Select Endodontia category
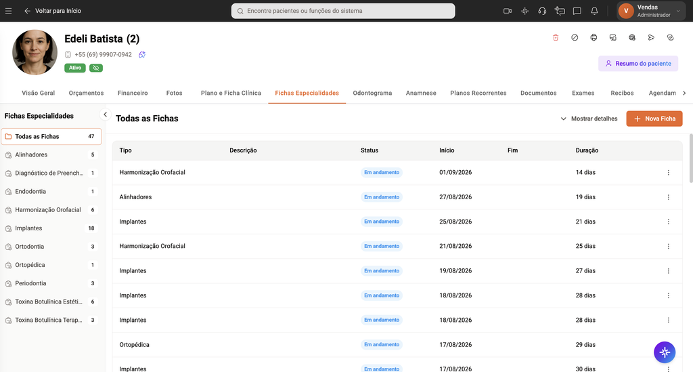 pos(51,192)
